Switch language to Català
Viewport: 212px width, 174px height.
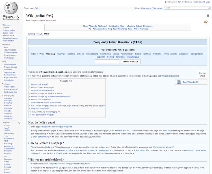[x=7, y=162]
